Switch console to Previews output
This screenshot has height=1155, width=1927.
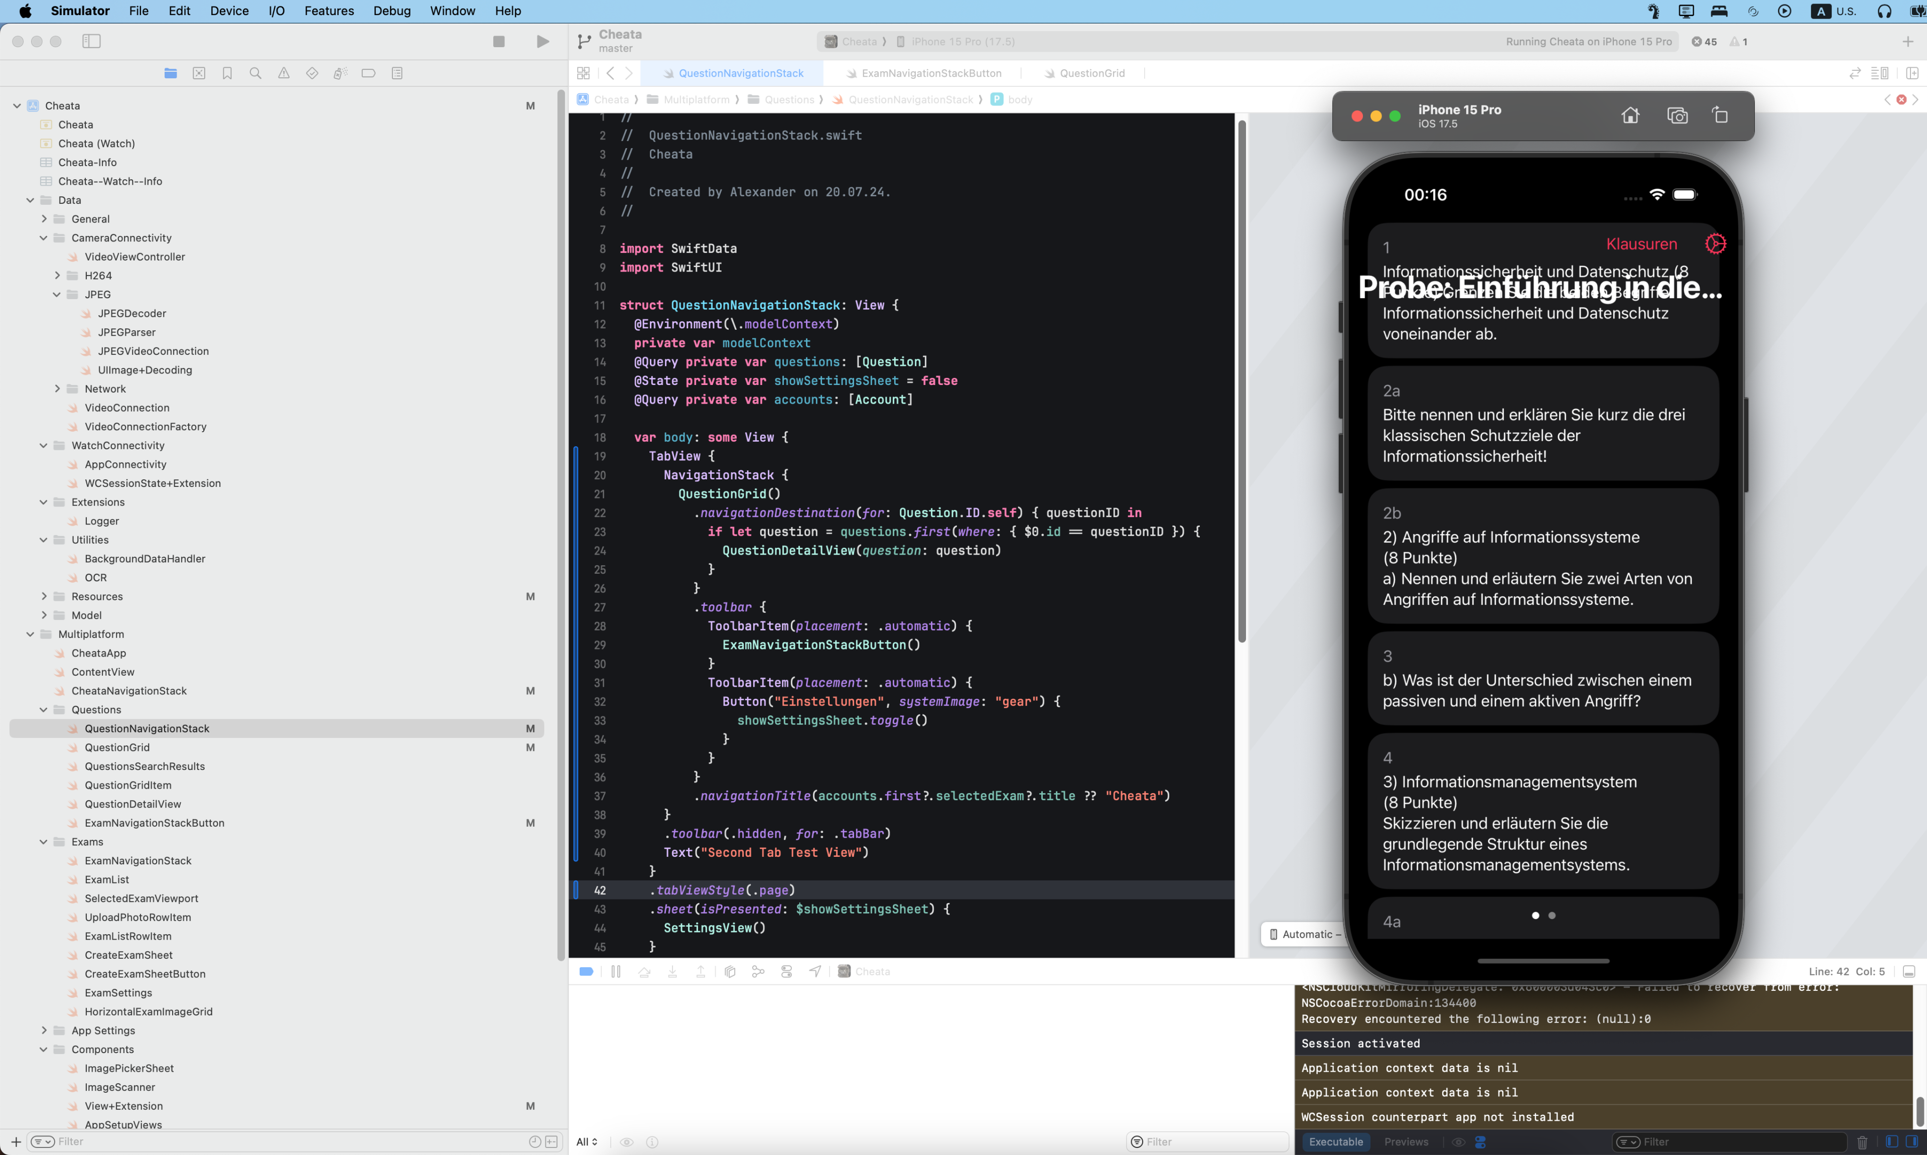point(1406,1142)
